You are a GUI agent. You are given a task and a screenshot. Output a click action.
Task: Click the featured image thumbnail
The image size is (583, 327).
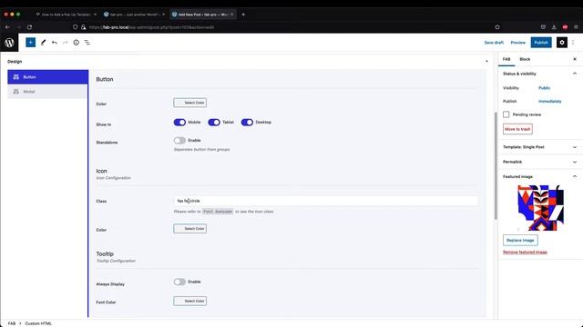click(x=540, y=208)
